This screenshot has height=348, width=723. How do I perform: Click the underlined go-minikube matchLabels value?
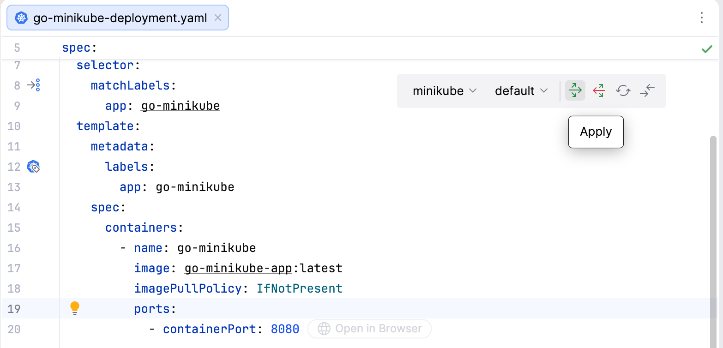pos(181,106)
